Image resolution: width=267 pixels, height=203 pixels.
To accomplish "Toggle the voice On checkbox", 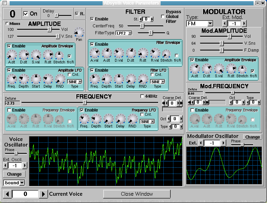I will pyautogui.click(x=26, y=14).
